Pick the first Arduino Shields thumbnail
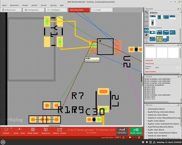The image size is (182, 145). [153, 32]
